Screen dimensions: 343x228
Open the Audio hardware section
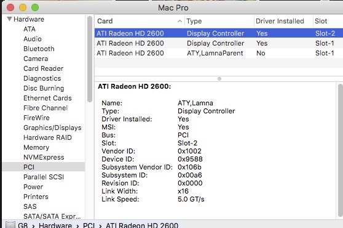(33, 39)
